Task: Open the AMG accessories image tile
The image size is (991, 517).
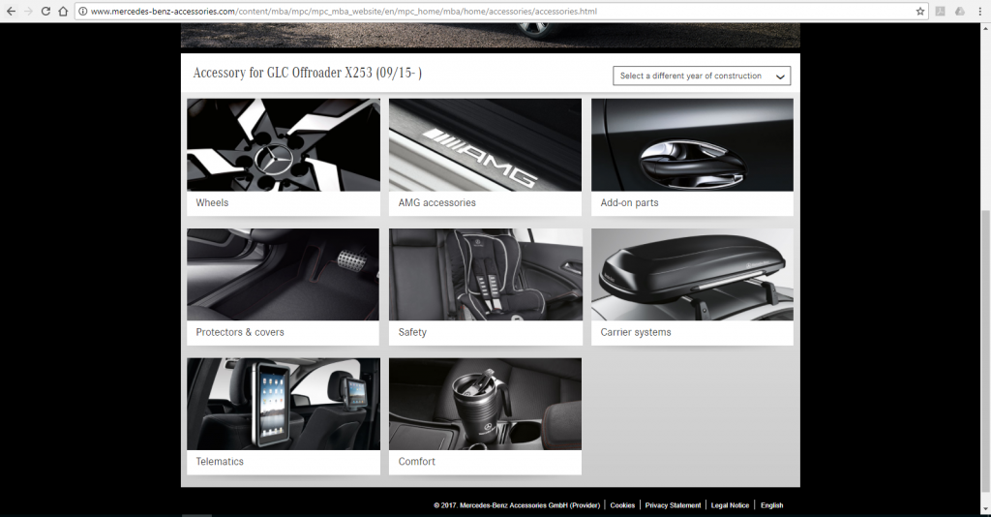Action: click(x=486, y=144)
